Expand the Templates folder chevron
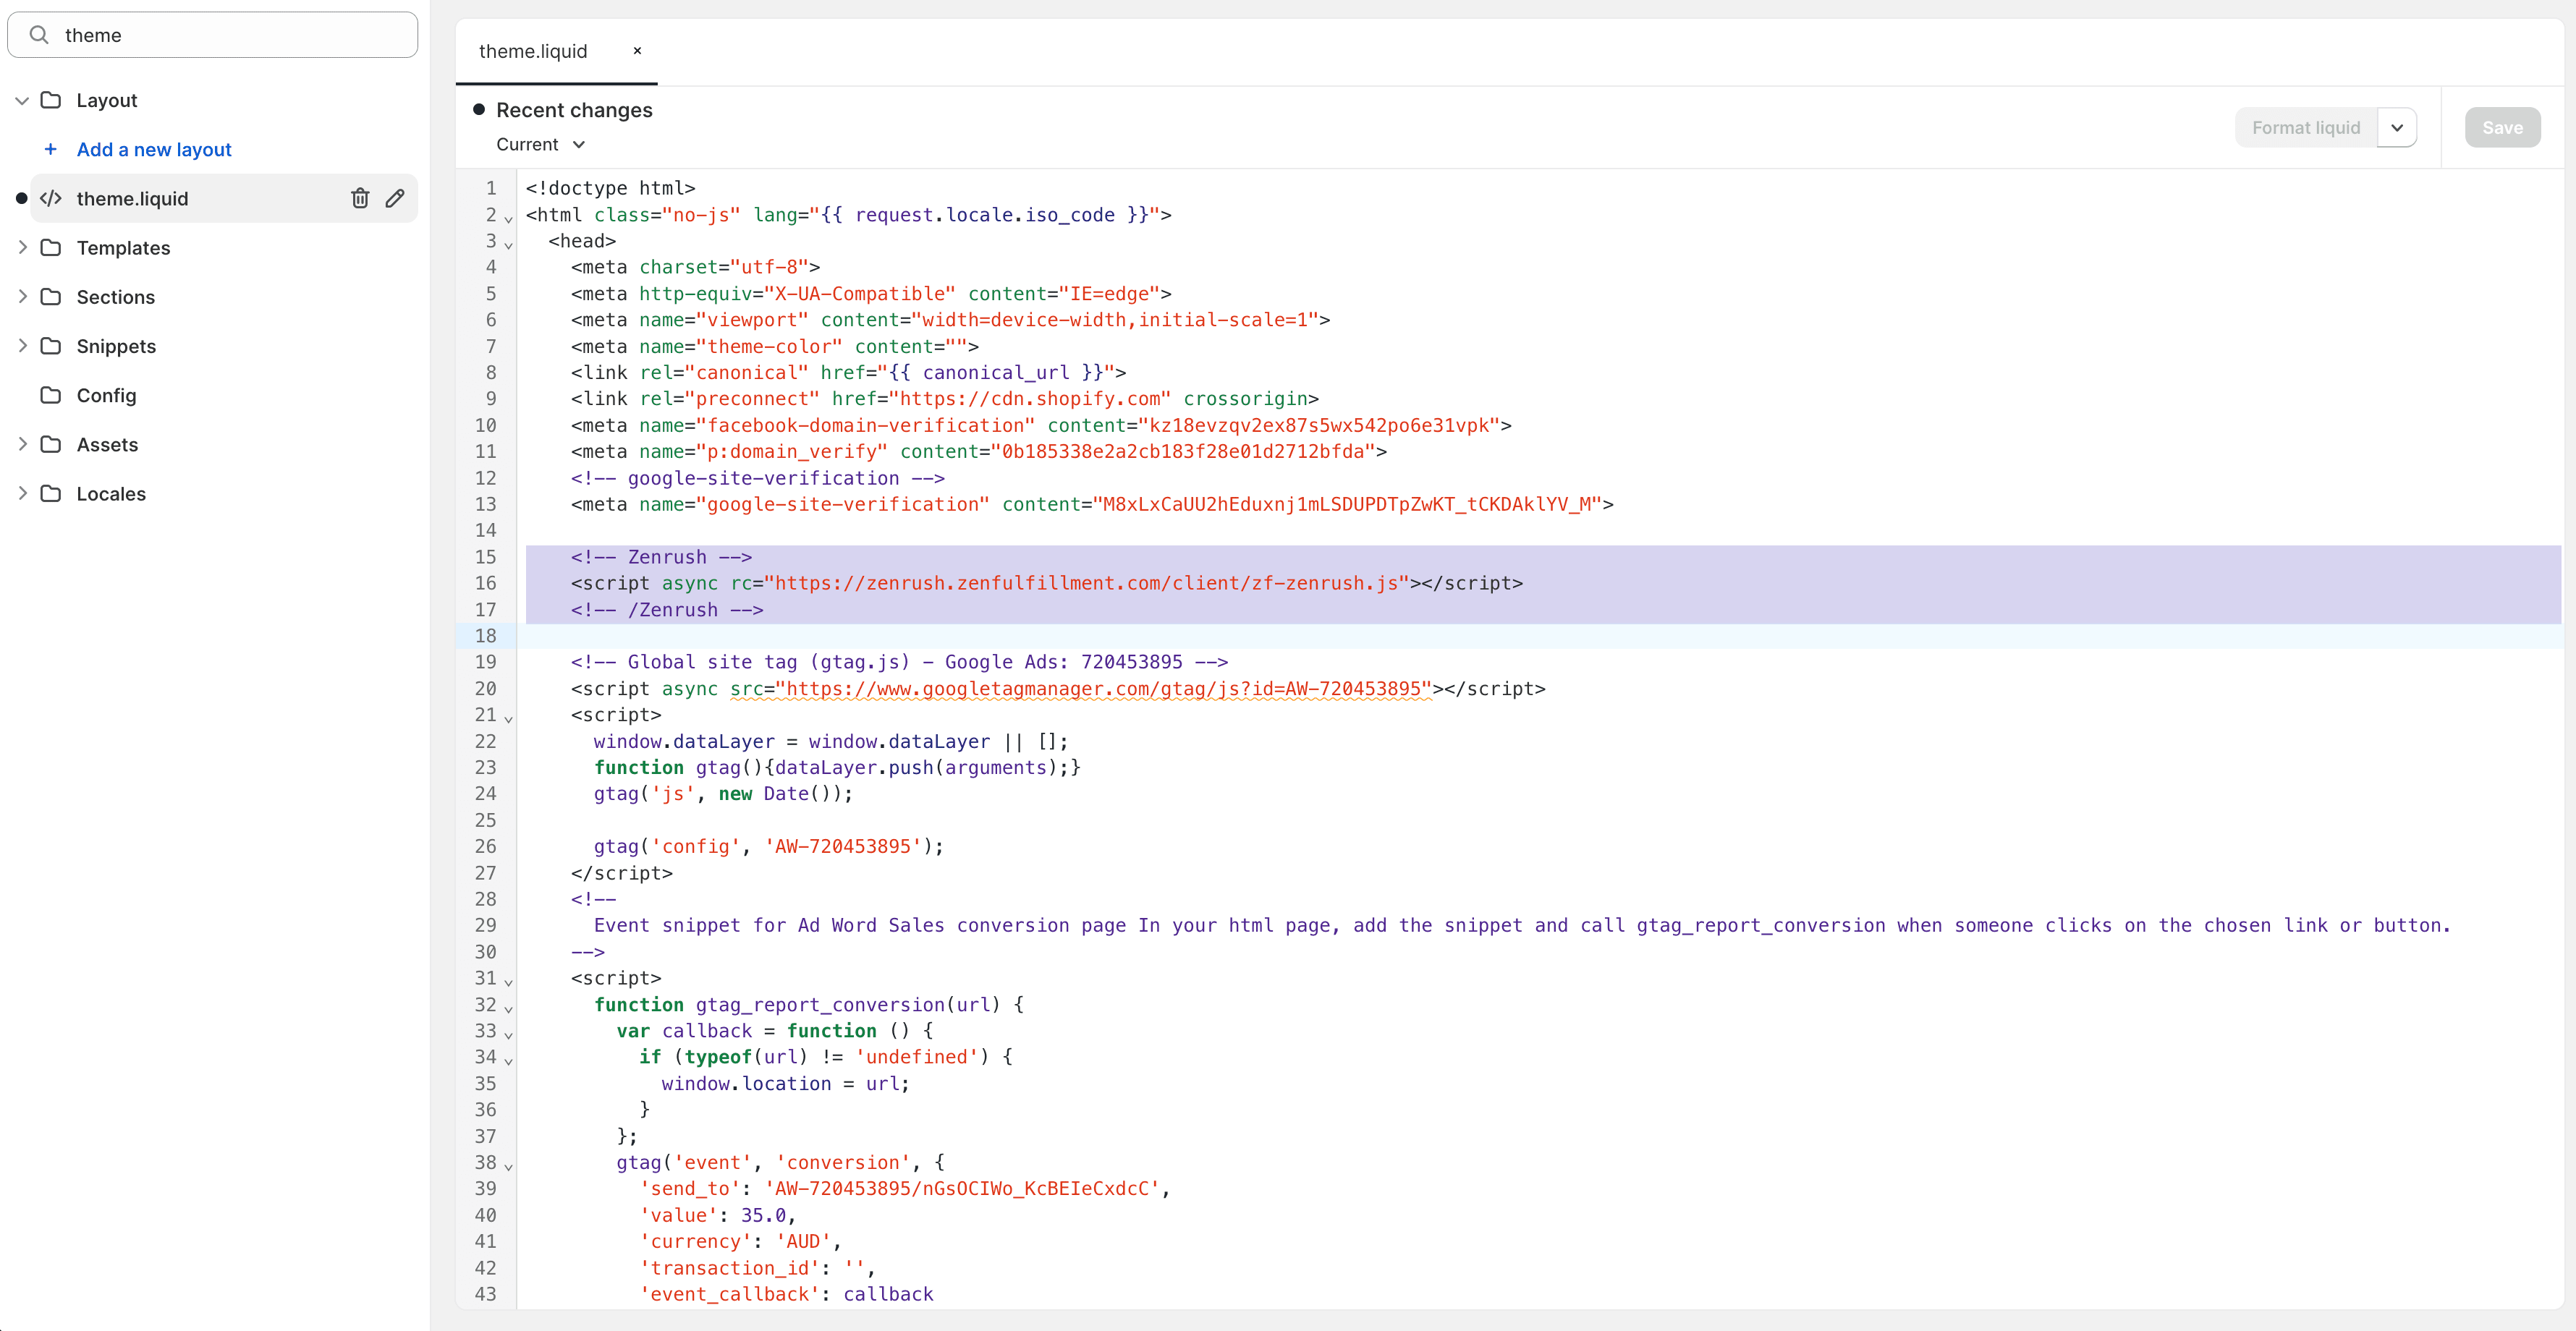This screenshot has height=1331, width=2576. click(x=22, y=247)
